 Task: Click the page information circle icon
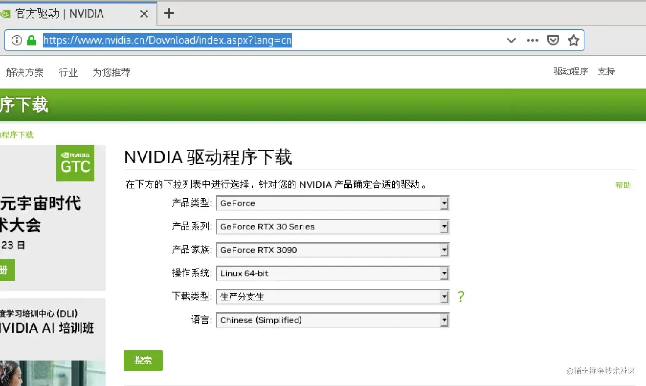pos(16,40)
